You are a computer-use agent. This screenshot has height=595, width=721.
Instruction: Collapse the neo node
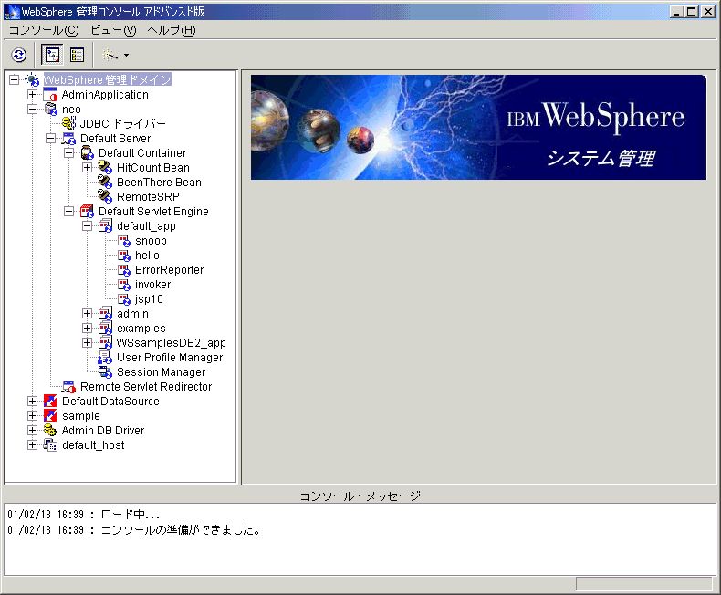(x=32, y=110)
